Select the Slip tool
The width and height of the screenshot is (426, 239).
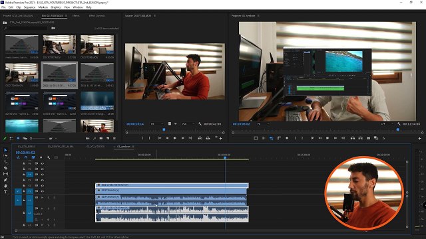[5, 174]
